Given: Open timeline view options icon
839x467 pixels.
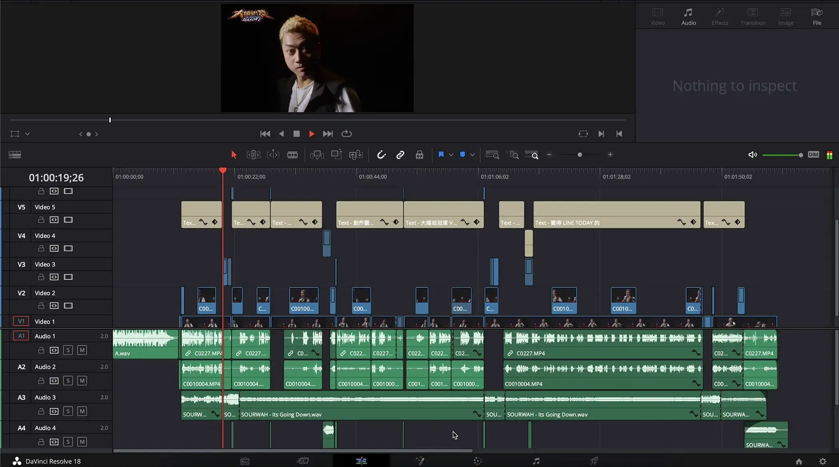Looking at the screenshot, I should (x=15, y=155).
